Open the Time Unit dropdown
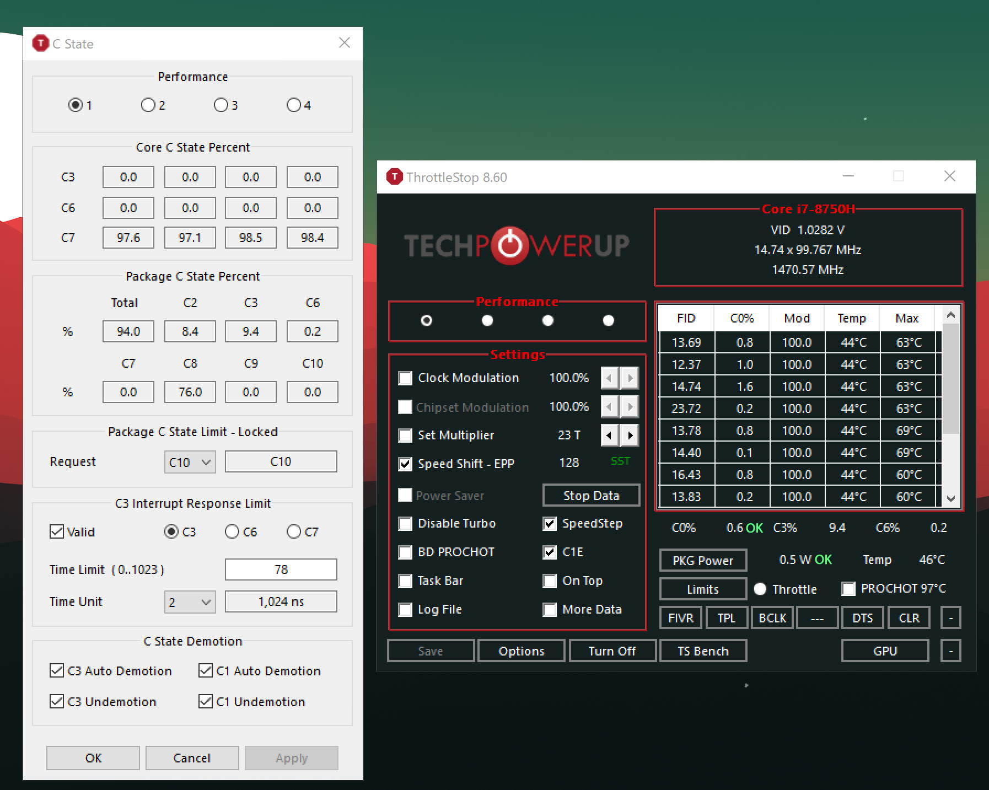989x790 pixels. pos(190,602)
